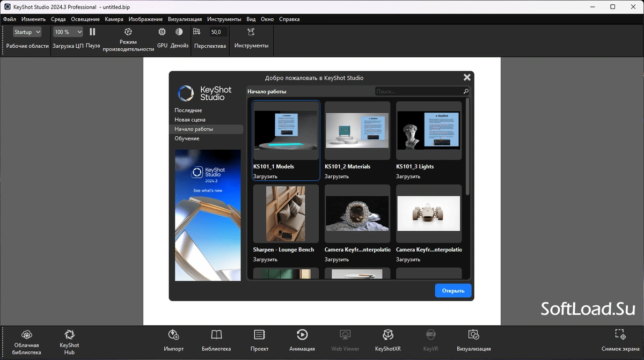This screenshot has height=360, width=644.
Task: Close the welcome dialog
Action: pos(467,77)
